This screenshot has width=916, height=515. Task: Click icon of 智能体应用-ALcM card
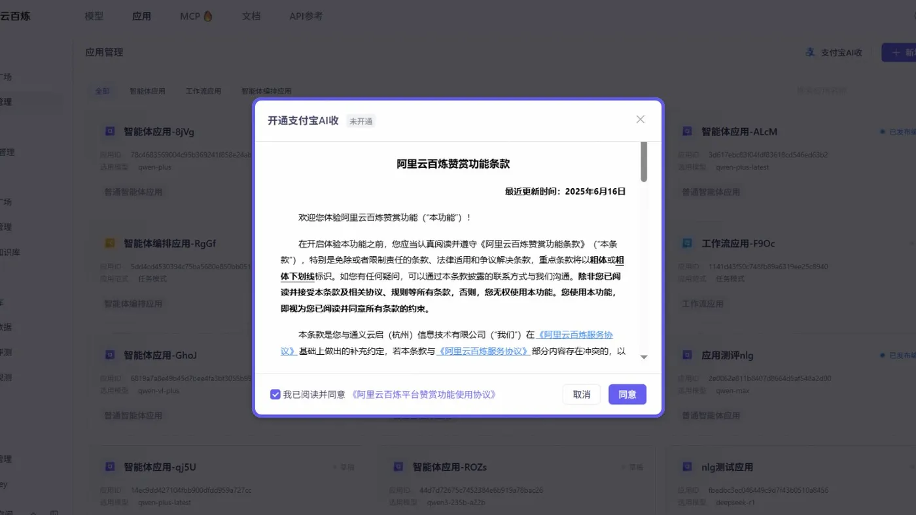[x=687, y=131]
